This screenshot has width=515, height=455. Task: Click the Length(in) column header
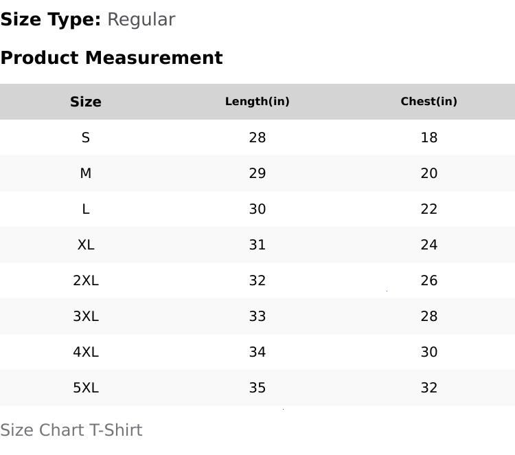257,102
